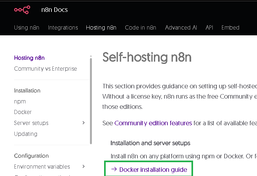The height and width of the screenshot is (176, 257).
Task: Switch to the Using n8n tab
Action: click(27, 28)
